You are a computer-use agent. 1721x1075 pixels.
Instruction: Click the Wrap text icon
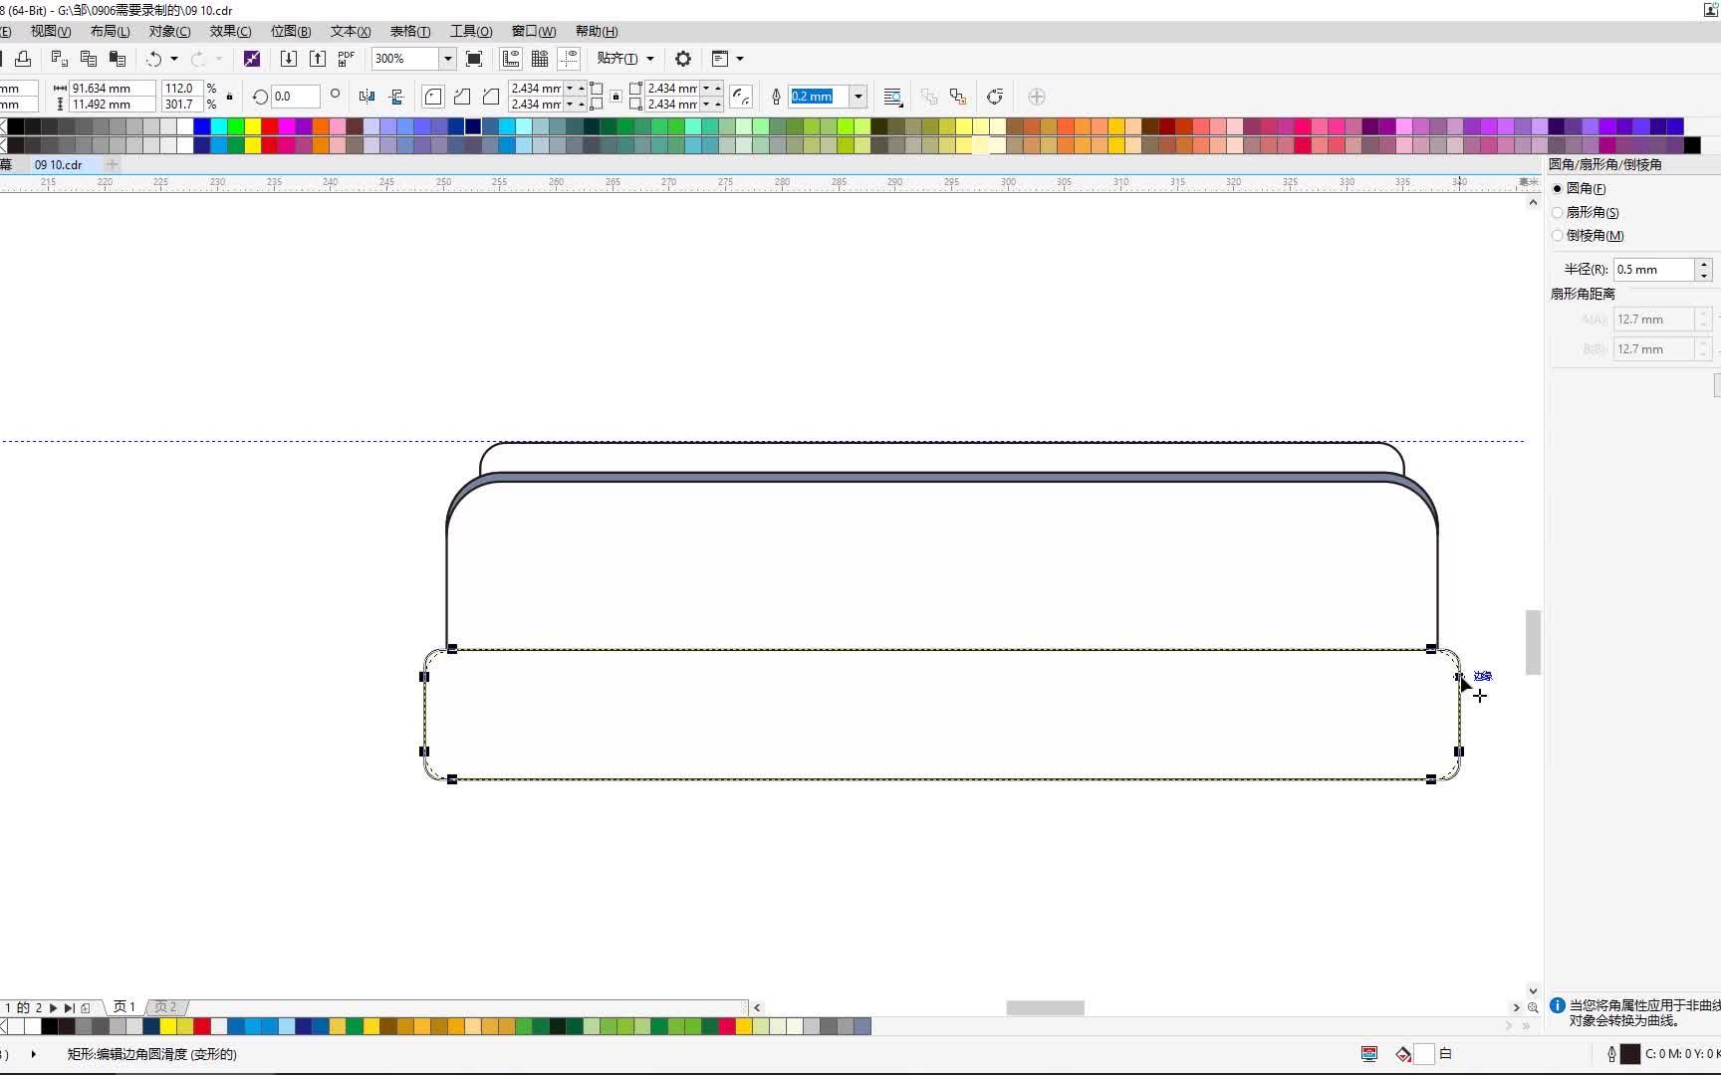[x=893, y=97]
